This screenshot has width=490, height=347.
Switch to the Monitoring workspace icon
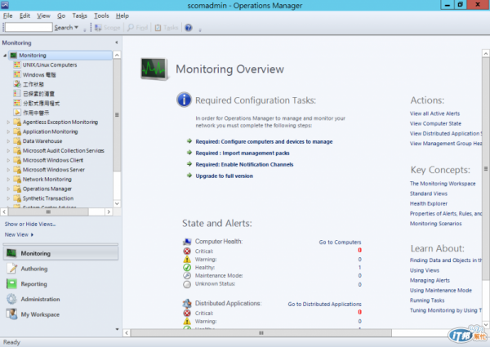[x=11, y=253]
